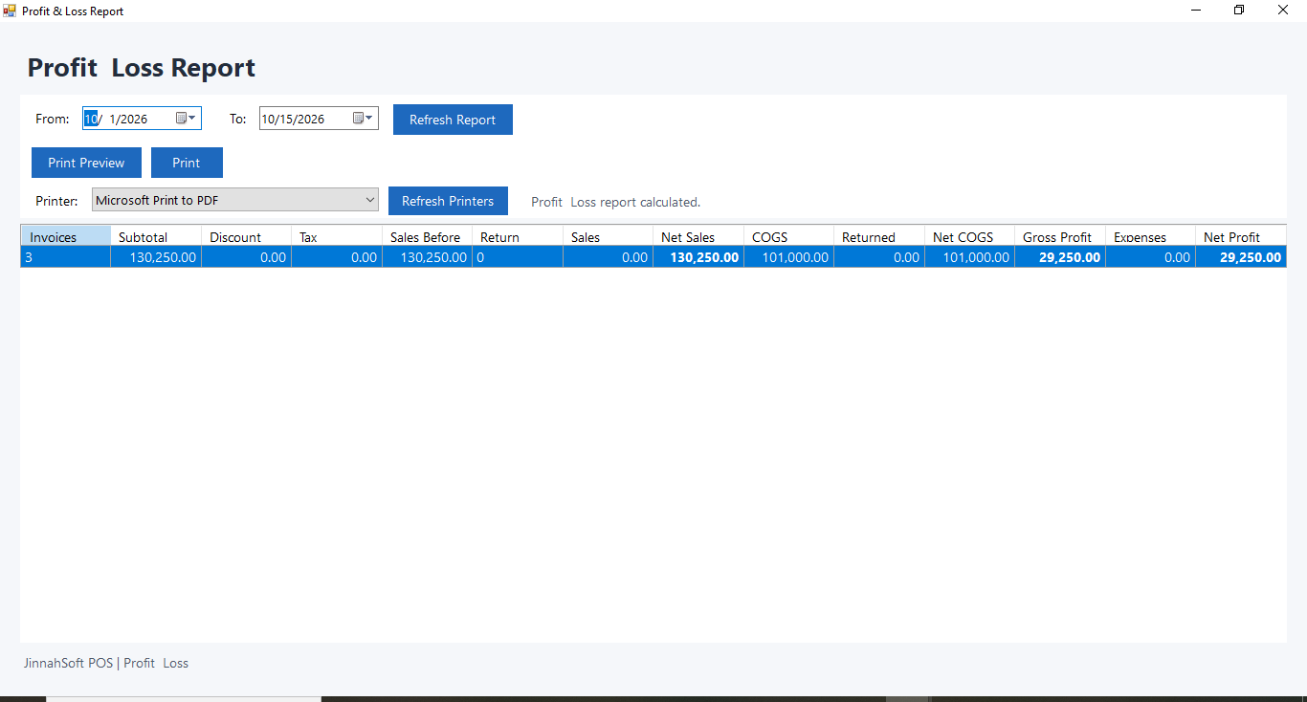Expand the Printer dropdown list
Screen dimensions: 1307x702
(x=370, y=200)
